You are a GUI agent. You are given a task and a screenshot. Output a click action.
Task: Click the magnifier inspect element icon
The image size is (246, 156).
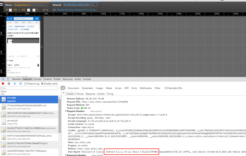(x=3, y=79)
